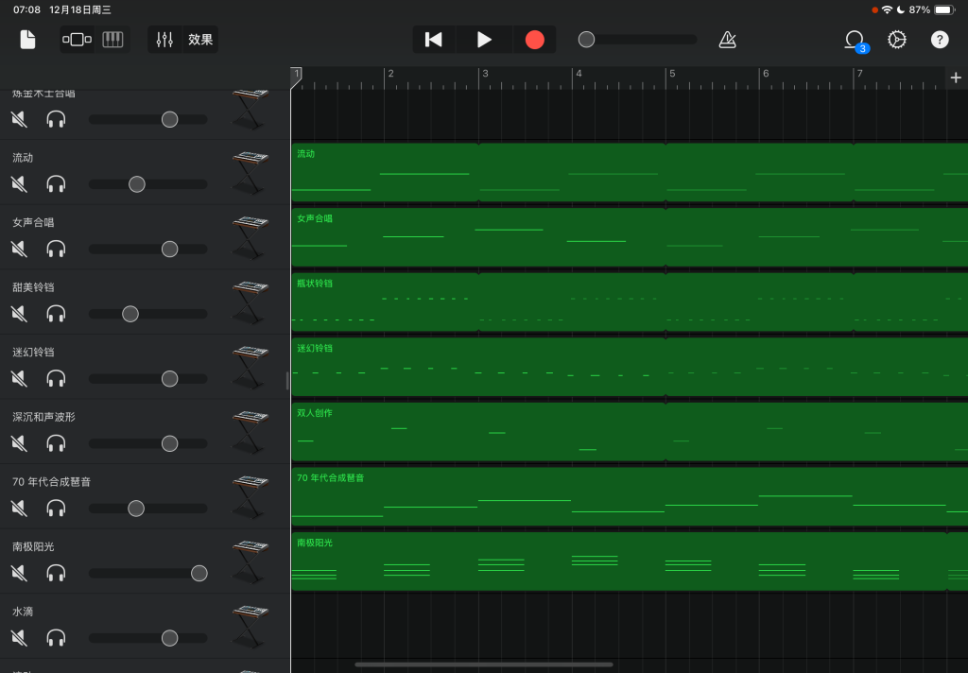The height and width of the screenshot is (673, 968).
Task: Select the 流动 green region
Action: 630,172
